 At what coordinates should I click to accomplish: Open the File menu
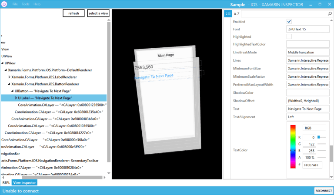click(15, 4)
